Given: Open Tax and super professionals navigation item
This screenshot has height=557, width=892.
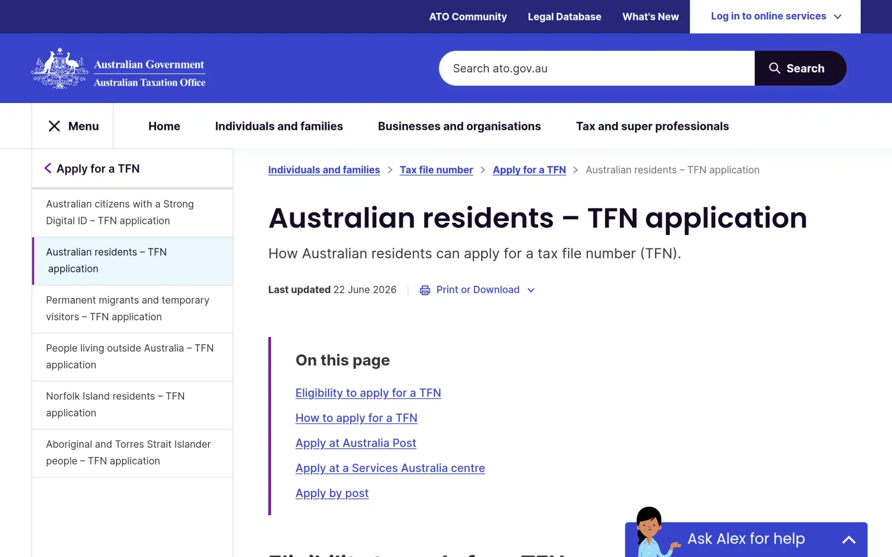Looking at the screenshot, I should click(652, 126).
